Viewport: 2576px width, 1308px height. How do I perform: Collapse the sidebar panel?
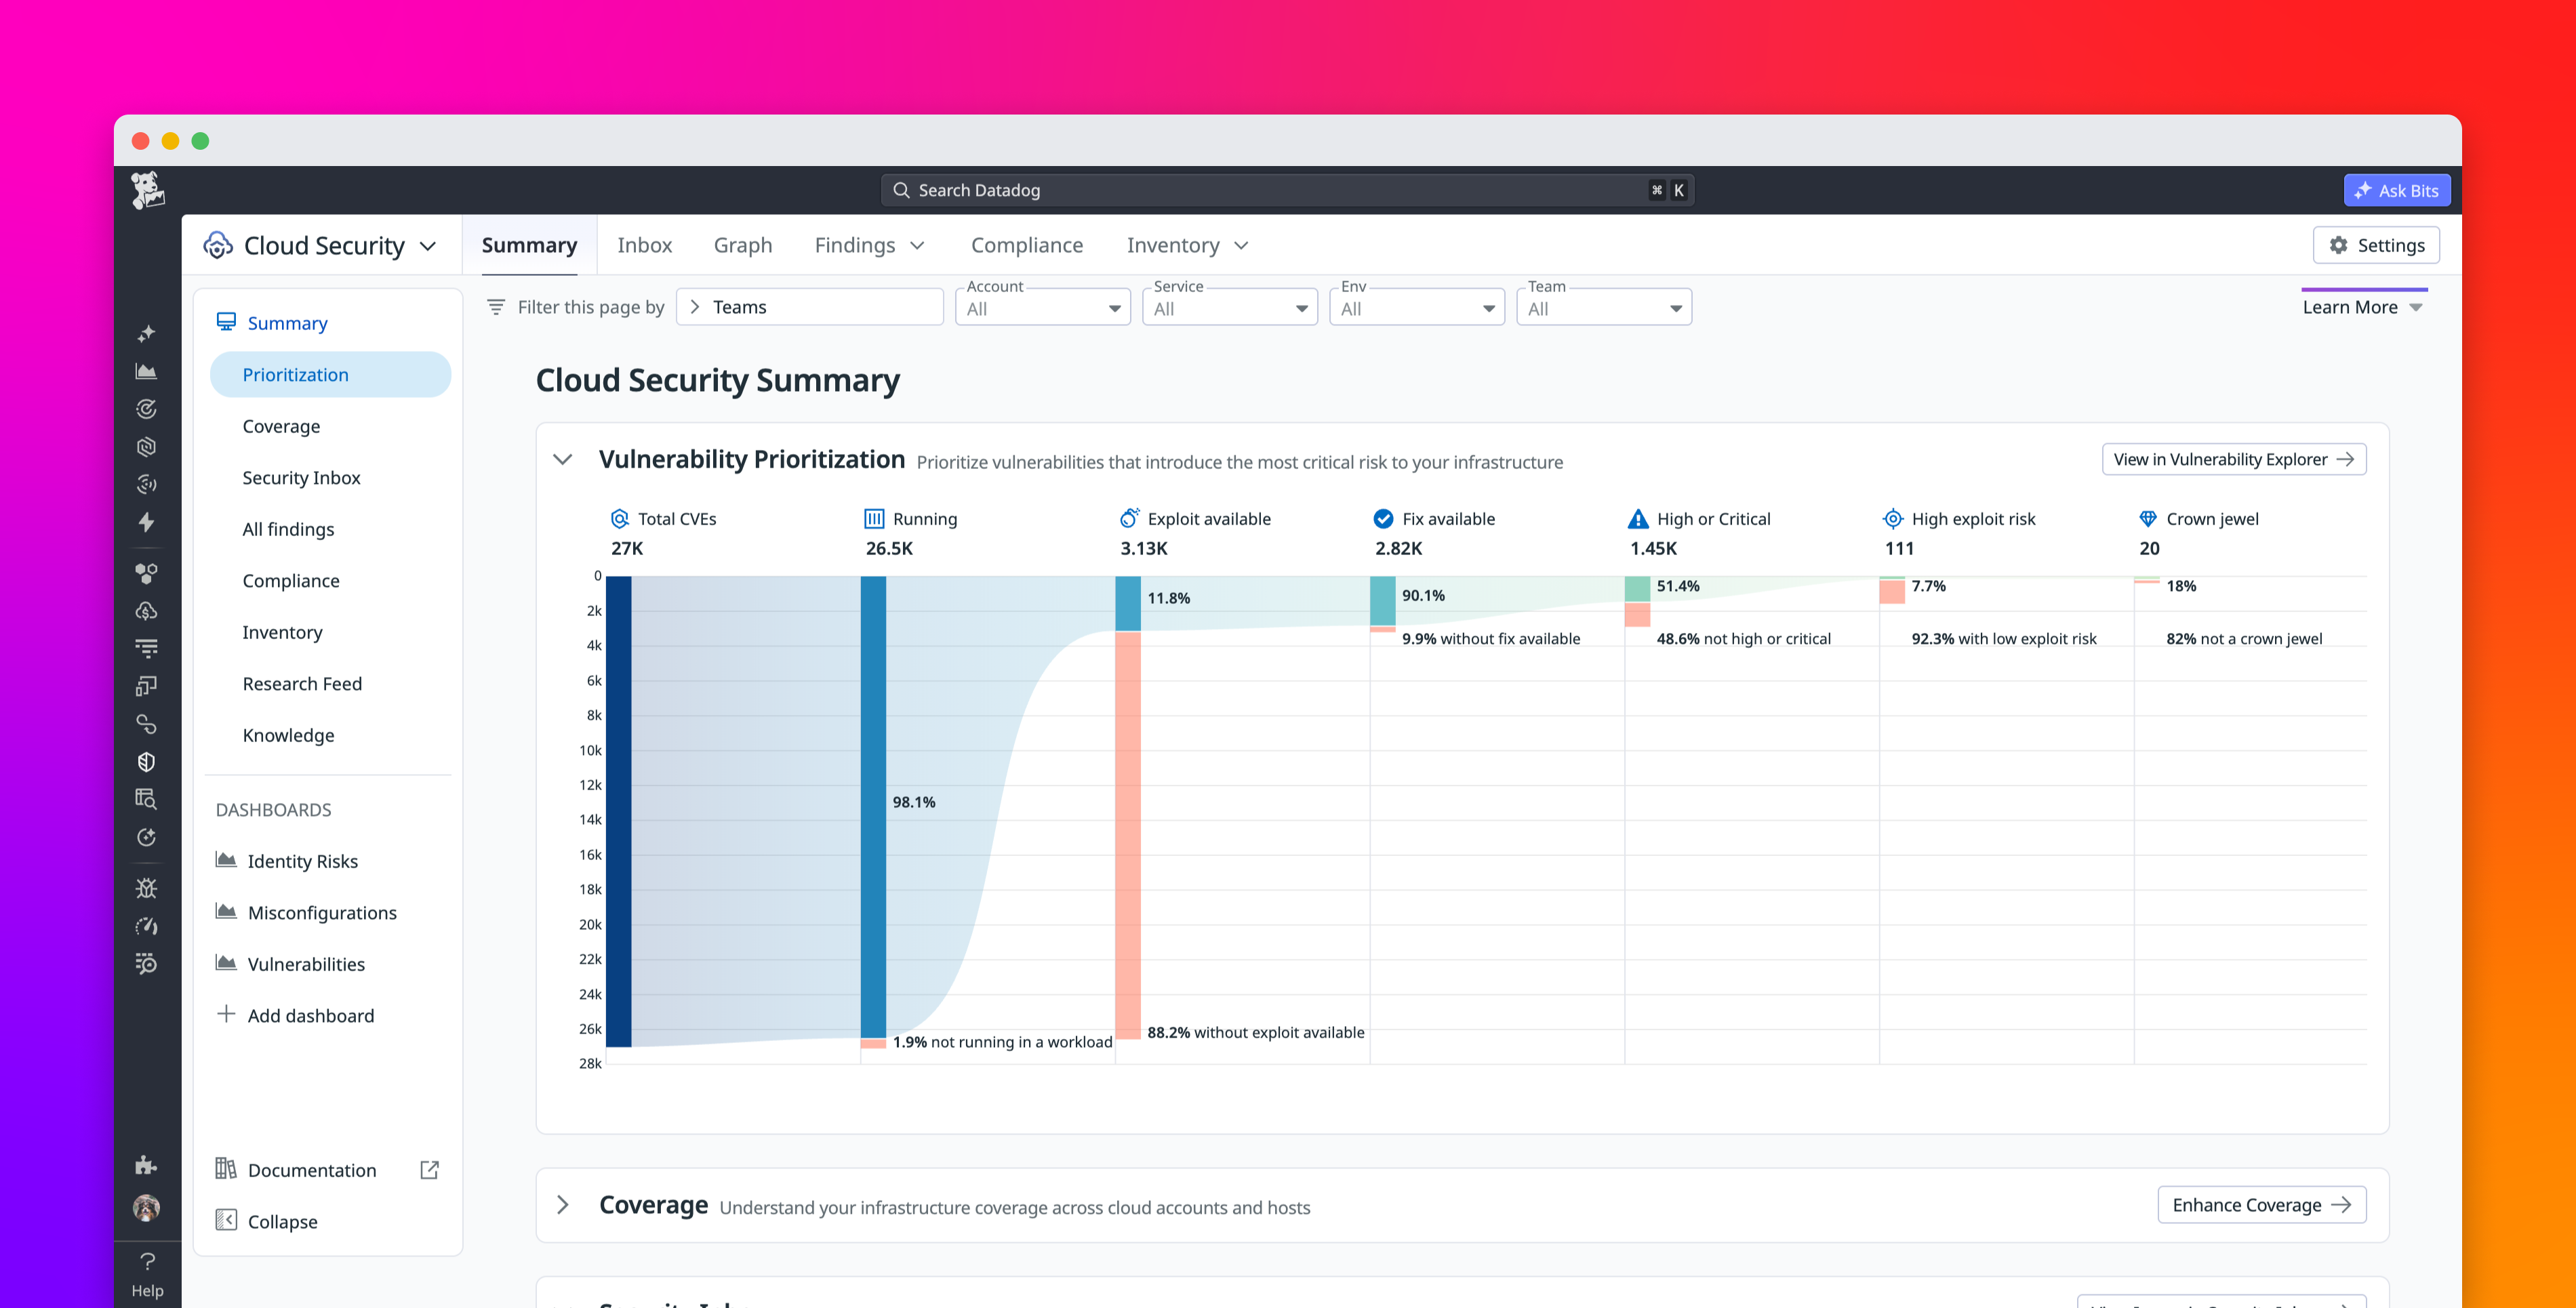pyautogui.click(x=267, y=1221)
